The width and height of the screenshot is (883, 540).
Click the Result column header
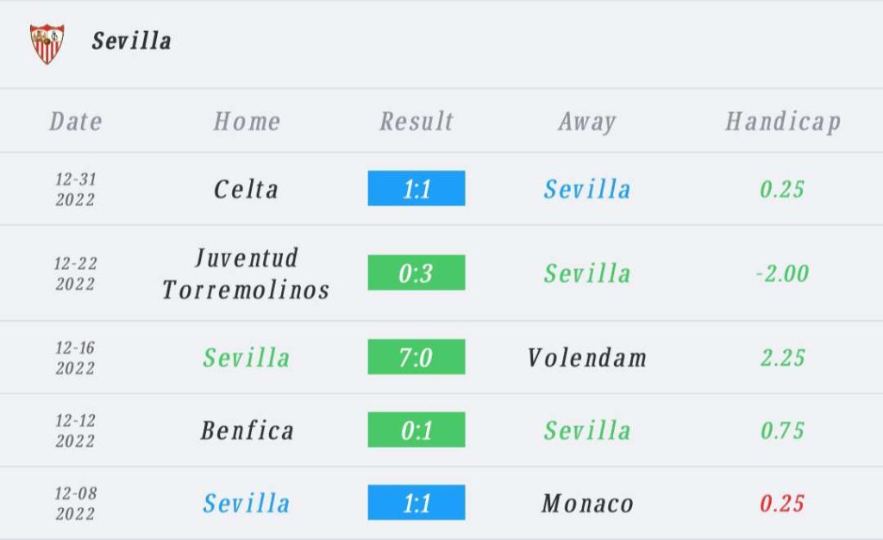416,122
